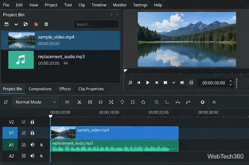Open the Edit menu
The height and width of the screenshot is (165, 249).
(19, 5)
